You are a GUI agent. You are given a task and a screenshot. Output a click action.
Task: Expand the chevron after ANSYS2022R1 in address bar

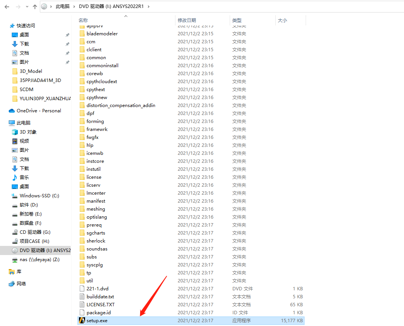[148, 6]
